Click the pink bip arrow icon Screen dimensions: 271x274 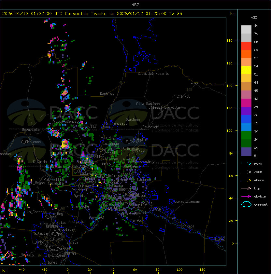246,188
